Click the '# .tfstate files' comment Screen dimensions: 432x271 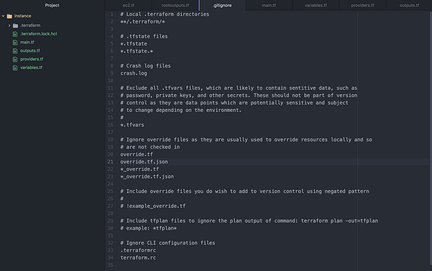pyautogui.click(x=144, y=36)
